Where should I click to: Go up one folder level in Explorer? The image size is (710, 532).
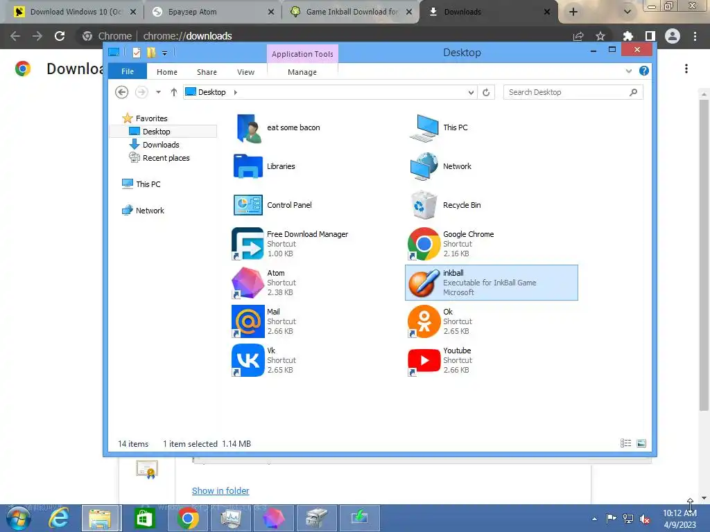174,92
